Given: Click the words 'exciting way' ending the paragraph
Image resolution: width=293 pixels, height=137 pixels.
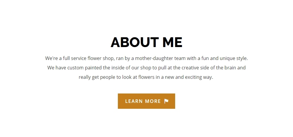Looking at the screenshot, I should (x=199, y=77).
